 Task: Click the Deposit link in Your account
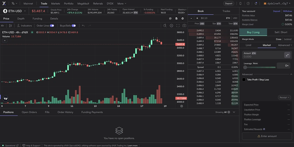277,11
